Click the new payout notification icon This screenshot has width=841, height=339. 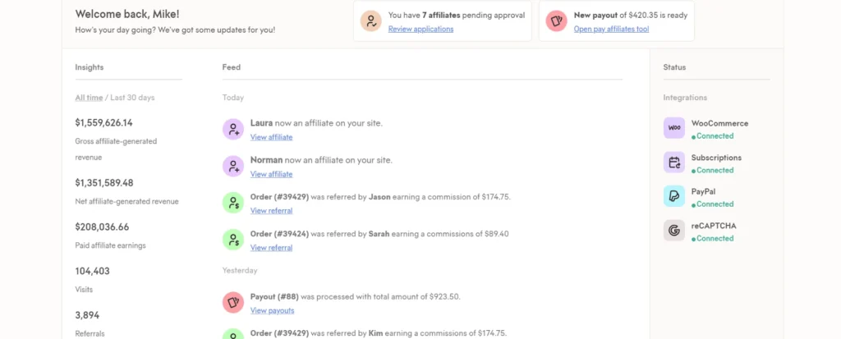tap(556, 21)
